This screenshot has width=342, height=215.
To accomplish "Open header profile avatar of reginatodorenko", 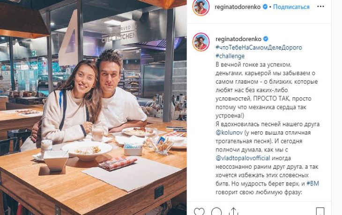I will click(201, 7).
